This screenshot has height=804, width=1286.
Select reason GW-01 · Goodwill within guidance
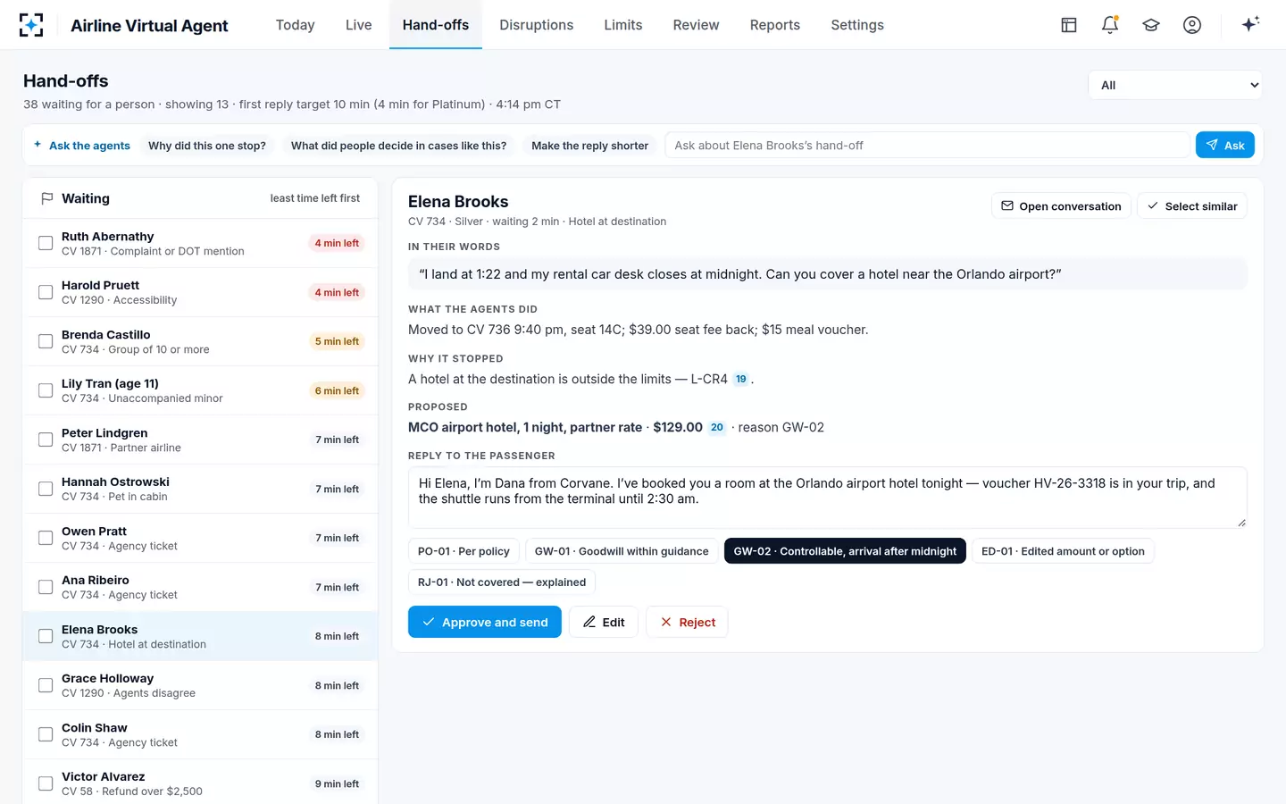pos(622,551)
